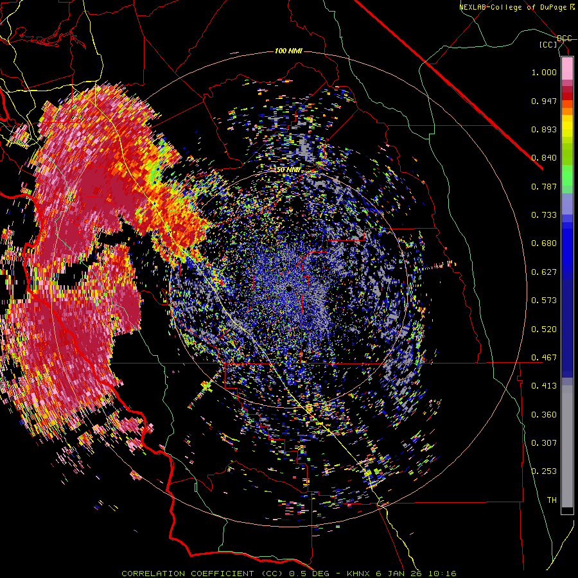Click the [CC] unit label
This screenshot has width=578, height=578.
(x=548, y=44)
